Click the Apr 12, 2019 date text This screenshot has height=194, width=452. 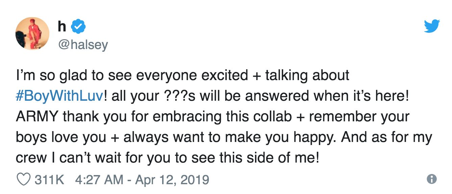tap(172, 179)
